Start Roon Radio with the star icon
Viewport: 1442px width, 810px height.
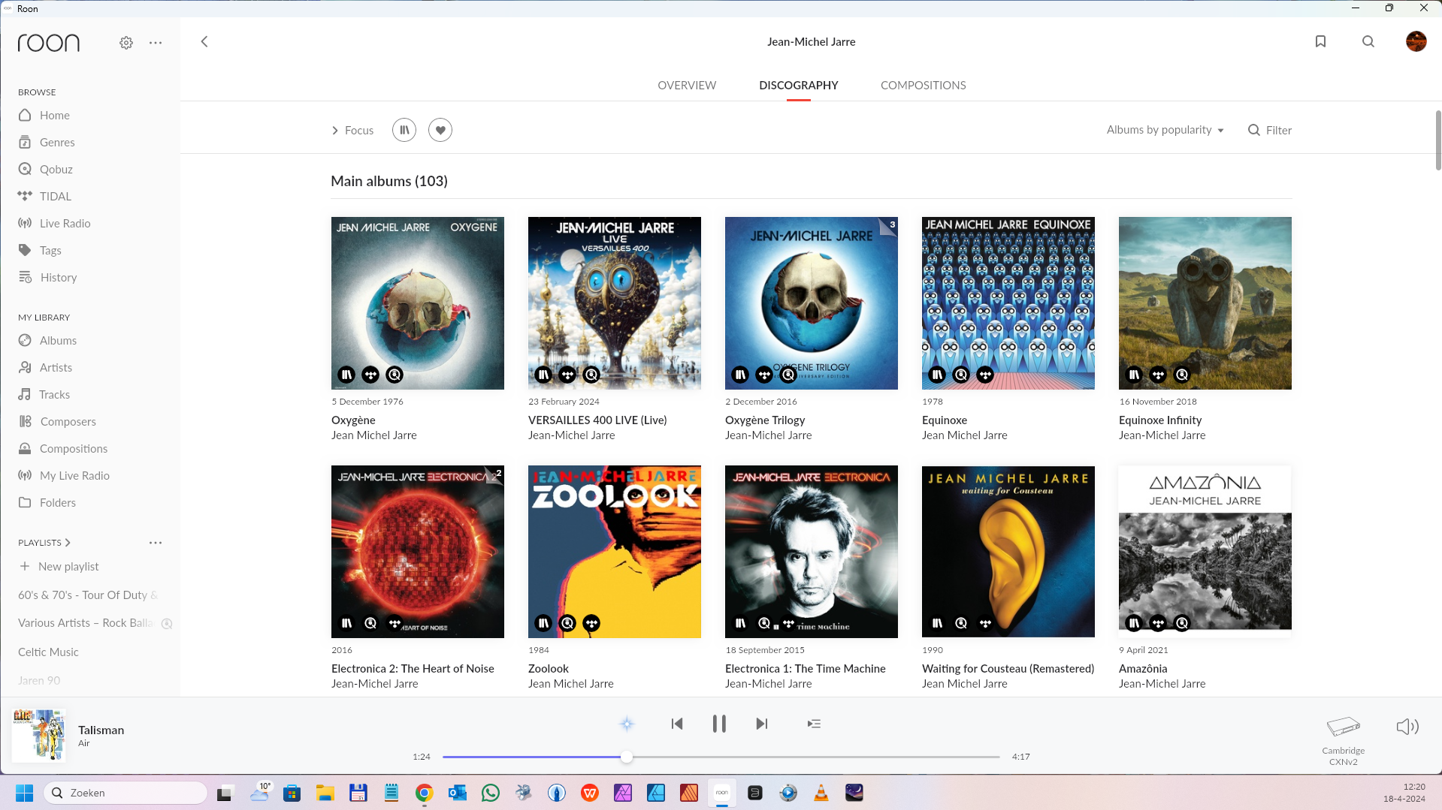pos(627,724)
